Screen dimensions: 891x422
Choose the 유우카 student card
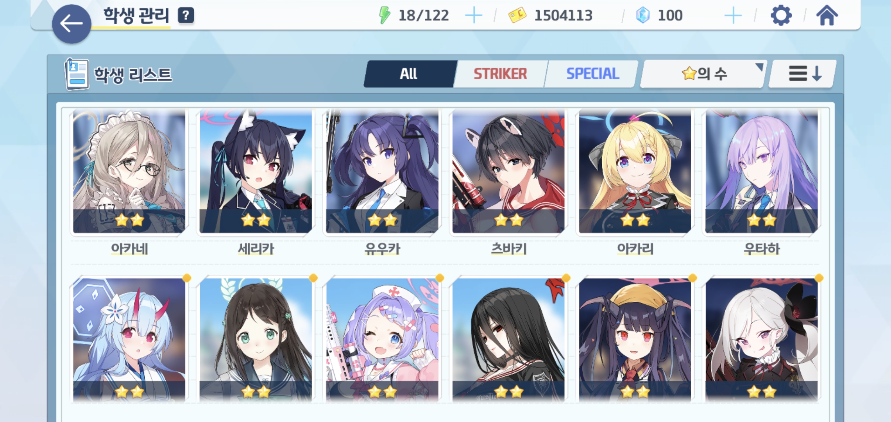click(382, 172)
